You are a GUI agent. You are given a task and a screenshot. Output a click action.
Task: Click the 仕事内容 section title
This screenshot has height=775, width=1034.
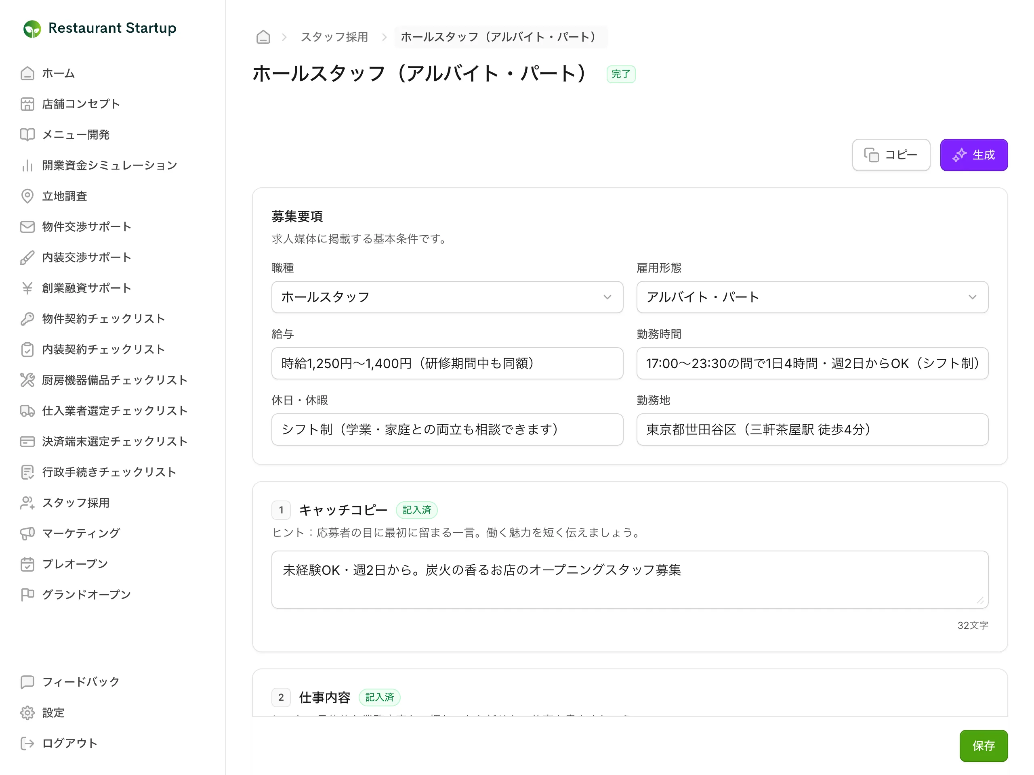coord(324,697)
